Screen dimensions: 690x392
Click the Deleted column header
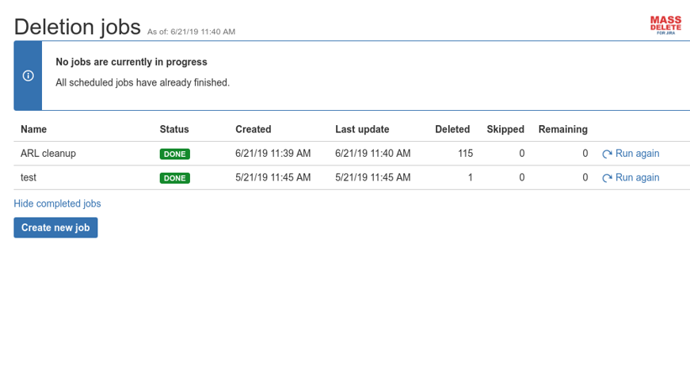[x=452, y=129]
